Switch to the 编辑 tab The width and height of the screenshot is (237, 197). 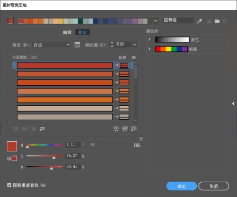(67, 32)
